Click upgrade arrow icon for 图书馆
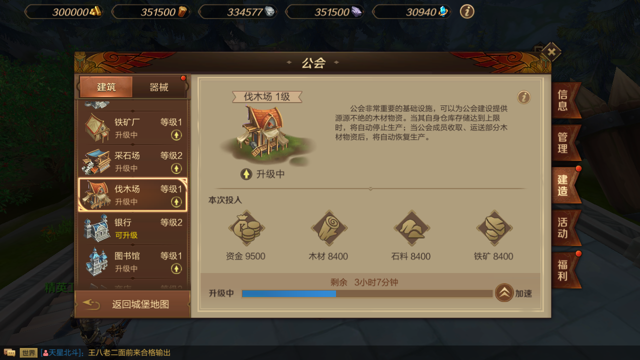Screen dimensions: 640x360 pyautogui.click(x=176, y=269)
